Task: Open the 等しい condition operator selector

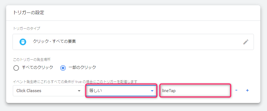Action: [x=121, y=91]
